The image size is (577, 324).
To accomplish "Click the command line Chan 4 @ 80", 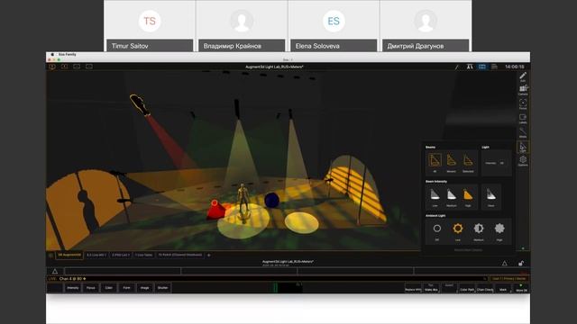I will (72, 279).
